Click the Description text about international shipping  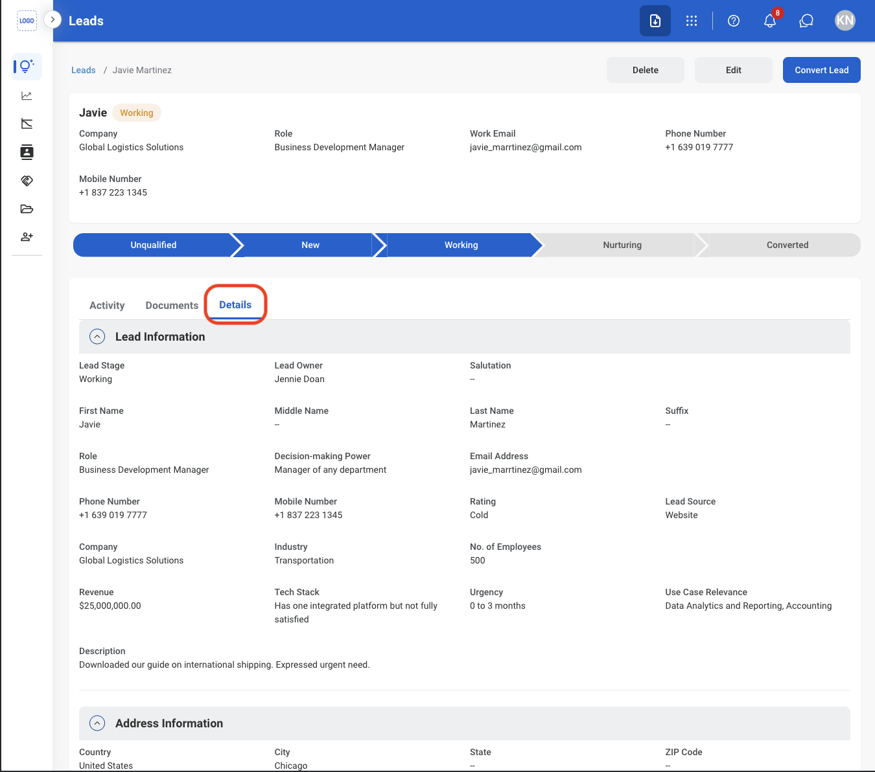(x=224, y=664)
